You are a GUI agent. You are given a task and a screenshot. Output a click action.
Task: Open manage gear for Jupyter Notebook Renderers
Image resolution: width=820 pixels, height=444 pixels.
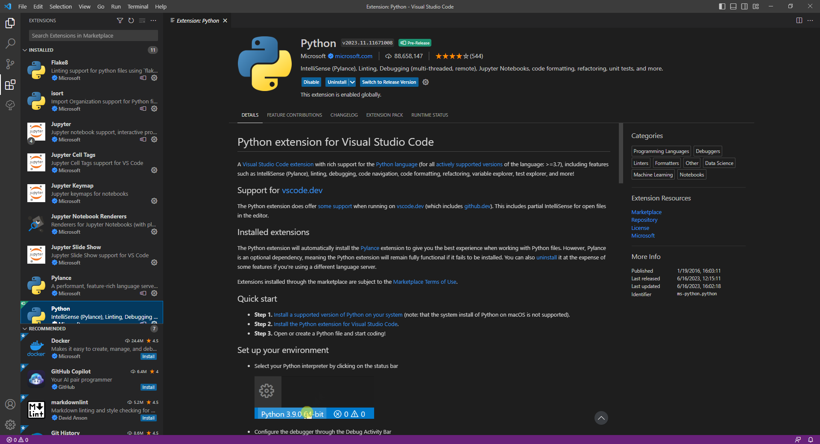(x=154, y=232)
